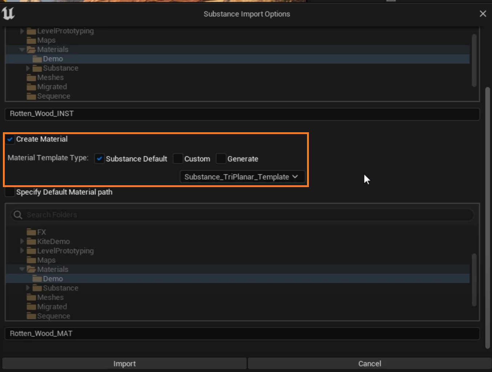The image size is (492, 372).
Task: Open the Substance_TriPlanar_Template dropdown
Action: [241, 177]
